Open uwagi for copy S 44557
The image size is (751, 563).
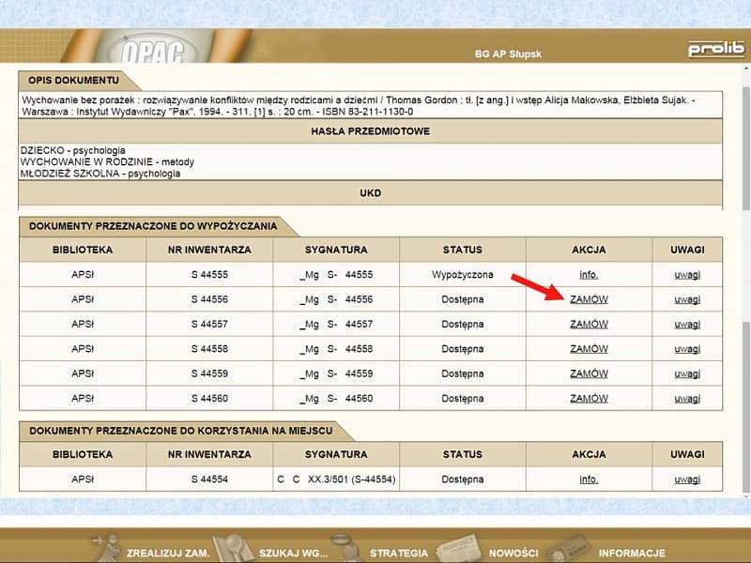687,324
